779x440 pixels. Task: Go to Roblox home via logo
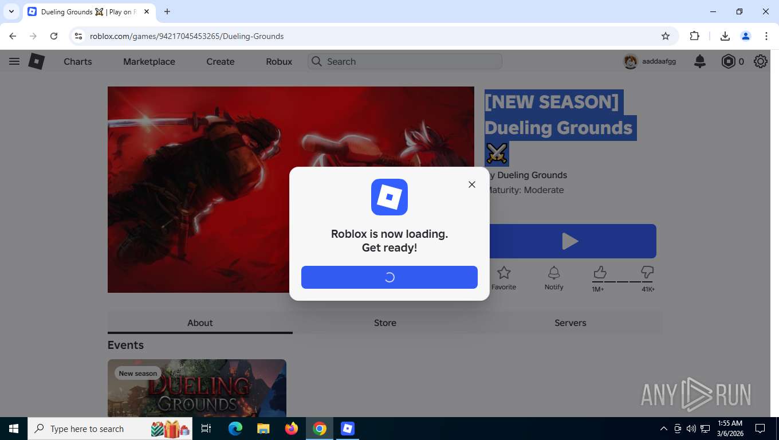pyautogui.click(x=37, y=61)
